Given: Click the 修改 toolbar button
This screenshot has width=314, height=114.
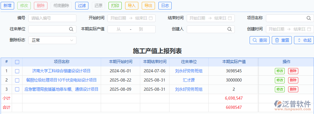Looking at the screenshot, I should (x=24, y=6).
